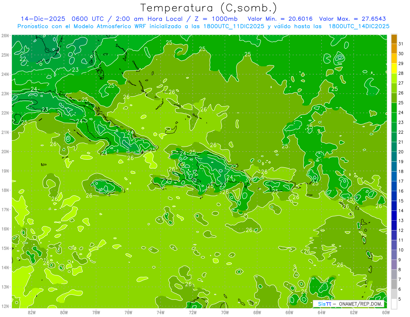Click the '15N' latitude axis label
Image resolution: width=410 pixels, height=317 pixels.
tap(5, 248)
